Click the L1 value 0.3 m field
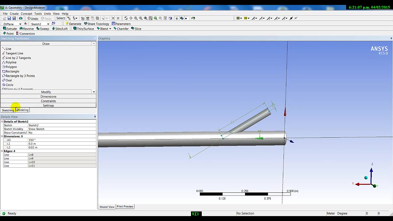The height and width of the screenshot is (221, 393). coord(62,144)
